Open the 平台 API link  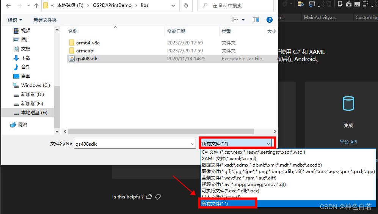point(348,142)
